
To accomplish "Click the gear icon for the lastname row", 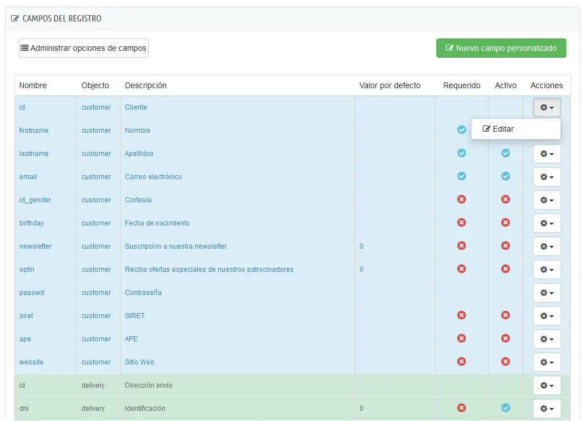I will point(547,154).
